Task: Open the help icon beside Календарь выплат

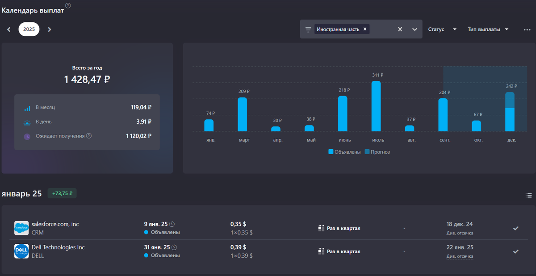Action: point(68,5)
